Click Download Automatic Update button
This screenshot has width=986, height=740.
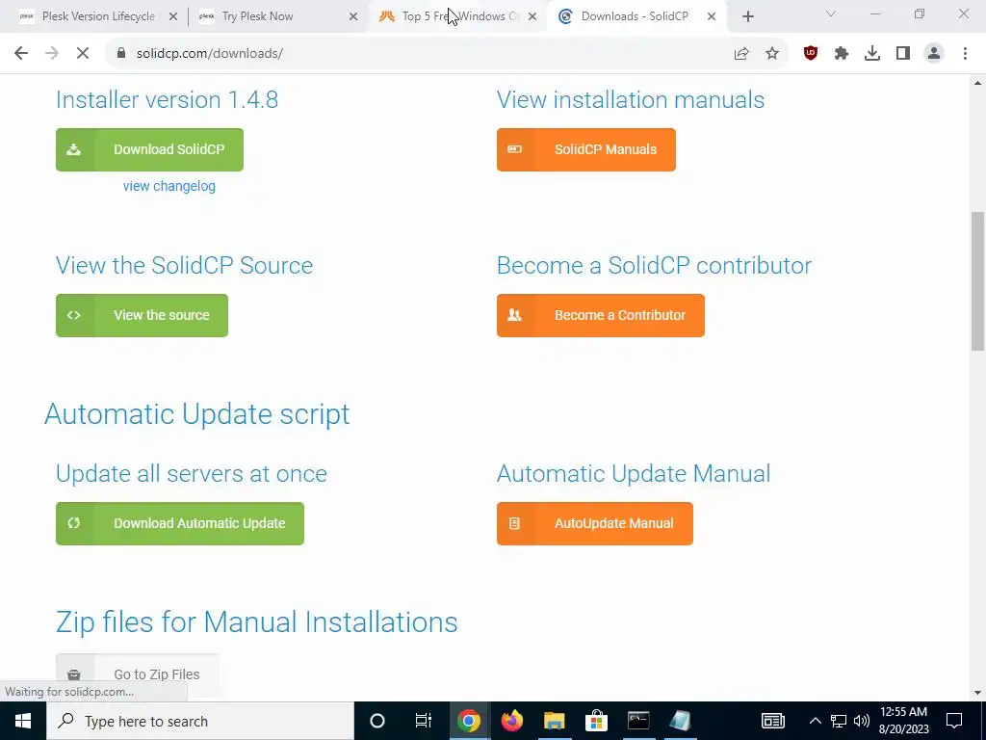[x=180, y=523]
